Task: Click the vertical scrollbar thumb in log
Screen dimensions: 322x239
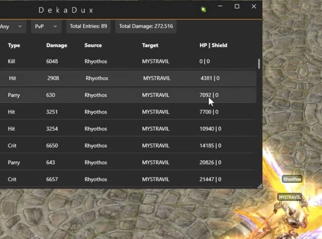Action: (x=259, y=64)
